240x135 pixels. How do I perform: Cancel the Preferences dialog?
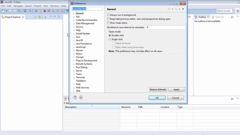click(175, 98)
